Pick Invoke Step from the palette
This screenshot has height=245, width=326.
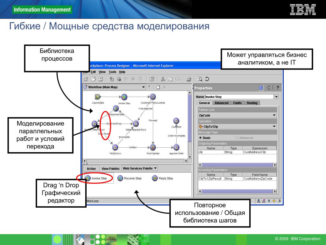click(96, 178)
